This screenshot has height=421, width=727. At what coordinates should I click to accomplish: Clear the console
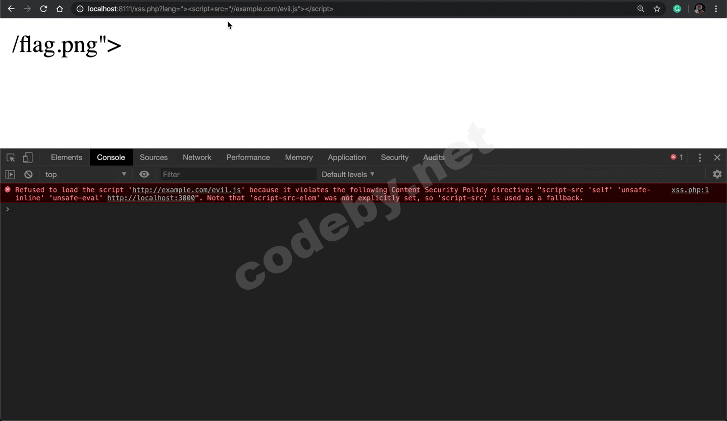click(x=28, y=174)
